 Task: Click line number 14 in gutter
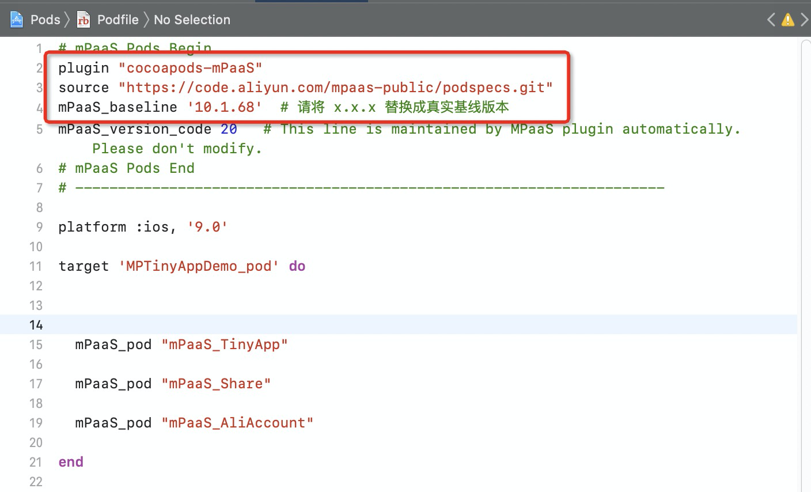pyautogui.click(x=36, y=325)
